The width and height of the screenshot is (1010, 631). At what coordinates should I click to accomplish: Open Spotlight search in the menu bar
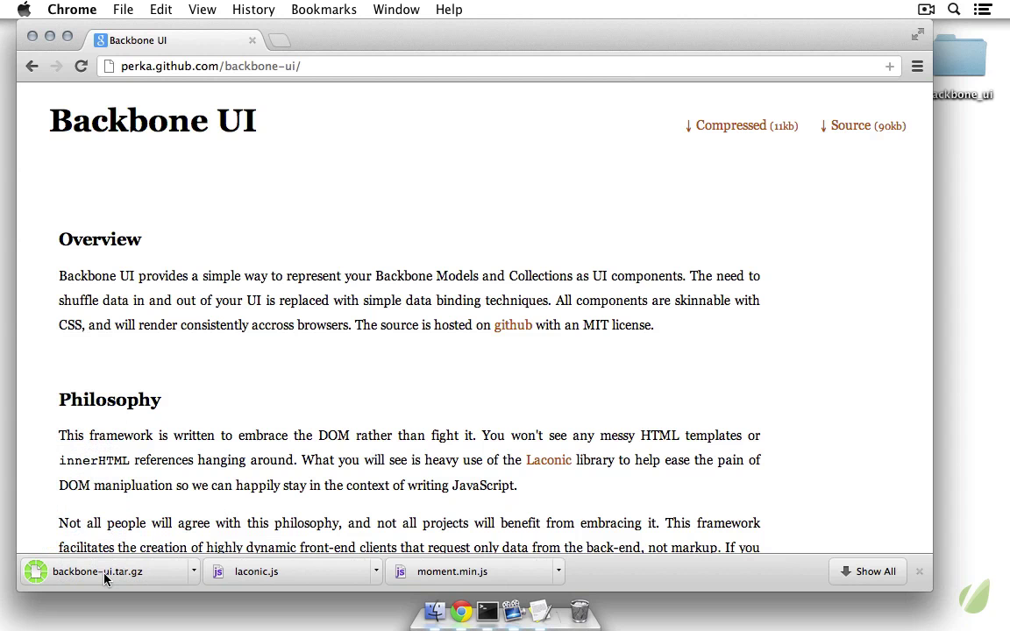coord(954,10)
